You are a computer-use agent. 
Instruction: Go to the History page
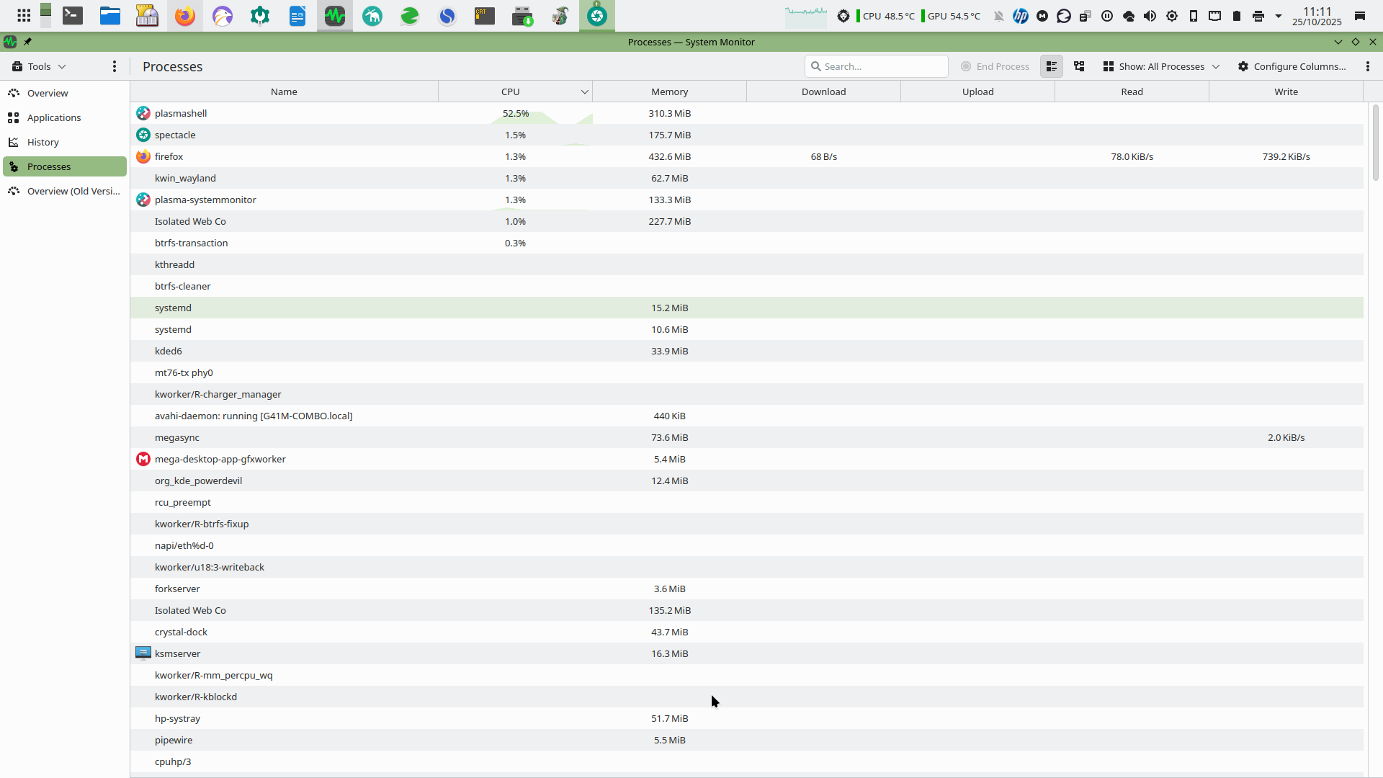coord(43,142)
